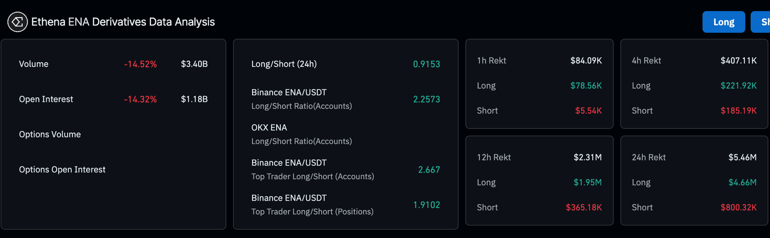Image resolution: width=770 pixels, height=238 pixels.
Task: Click the Ethena ENA logo icon
Action: click(x=17, y=22)
